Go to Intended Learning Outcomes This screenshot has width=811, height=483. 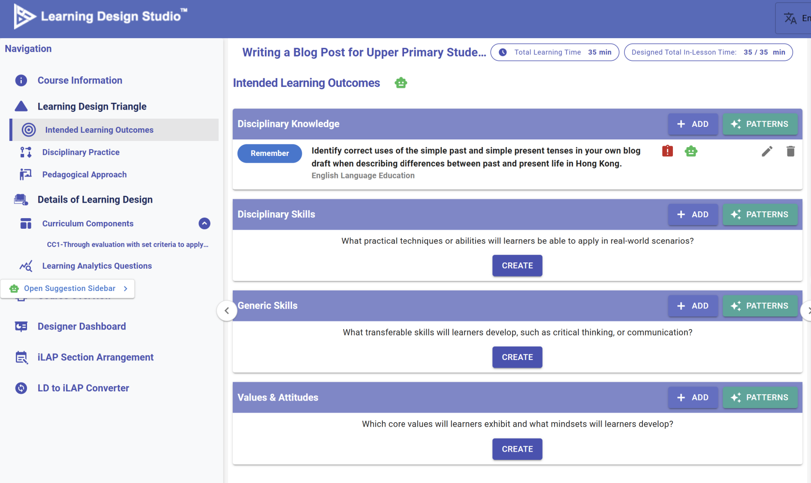click(115, 130)
